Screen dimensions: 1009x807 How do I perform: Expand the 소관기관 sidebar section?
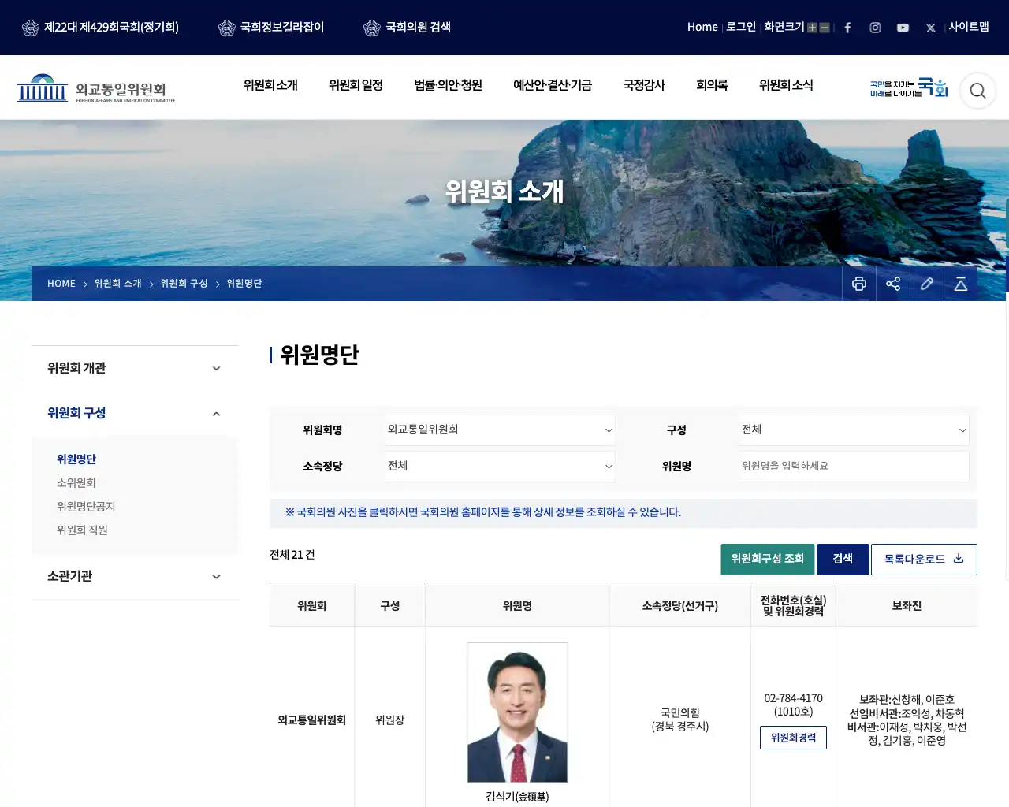tap(135, 576)
